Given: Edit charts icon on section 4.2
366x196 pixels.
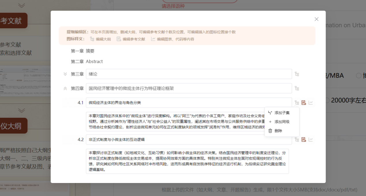Looking at the screenshot, I should [311, 139].
